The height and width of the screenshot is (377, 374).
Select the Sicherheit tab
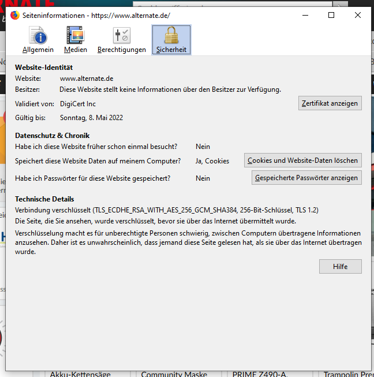tap(171, 40)
